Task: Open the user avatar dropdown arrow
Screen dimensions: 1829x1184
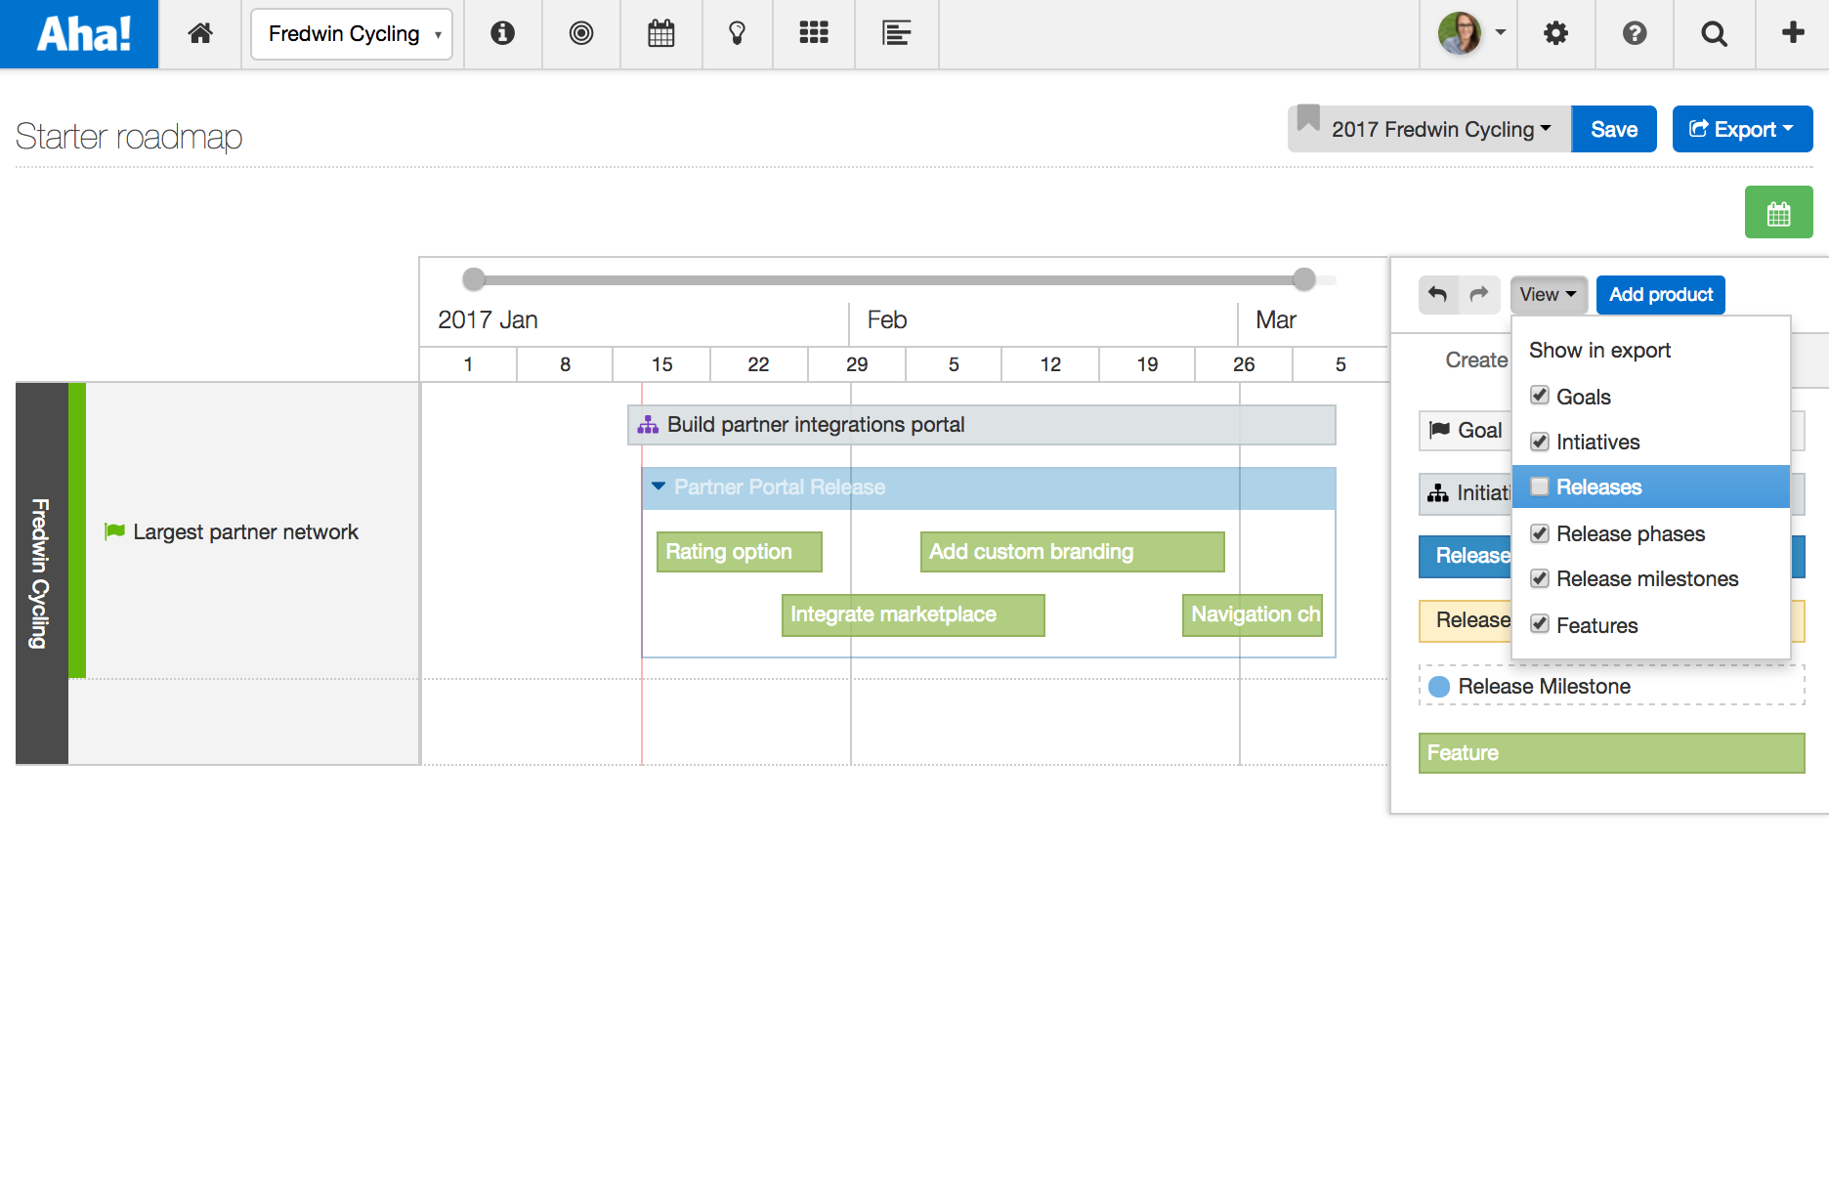Action: [1501, 32]
